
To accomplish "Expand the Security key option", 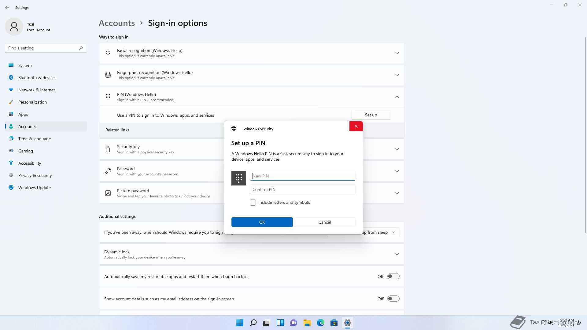I will (397, 149).
